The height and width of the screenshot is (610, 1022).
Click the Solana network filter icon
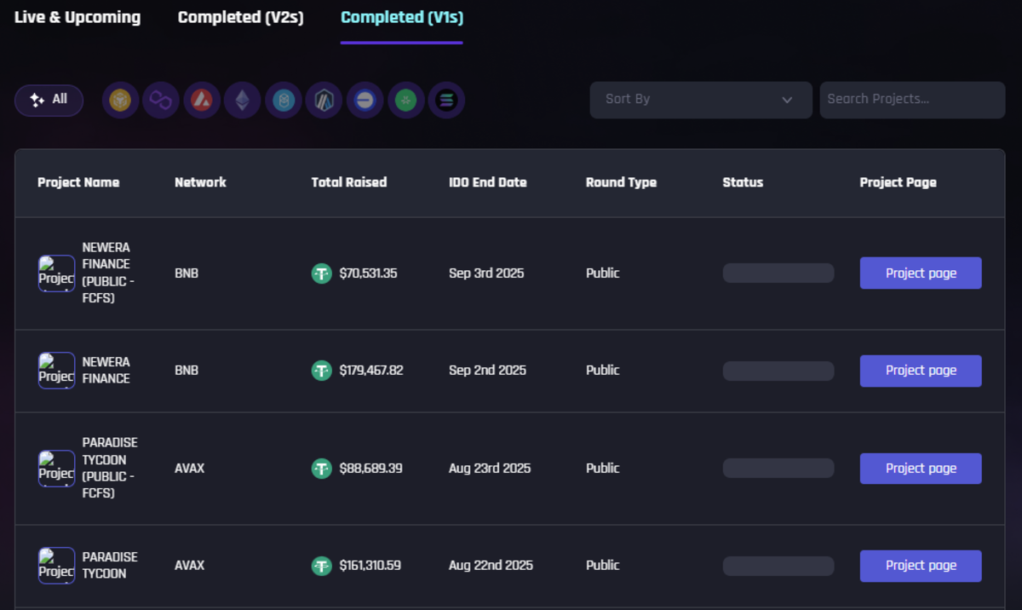[446, 100]
